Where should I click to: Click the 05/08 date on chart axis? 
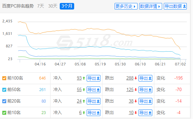80,64
